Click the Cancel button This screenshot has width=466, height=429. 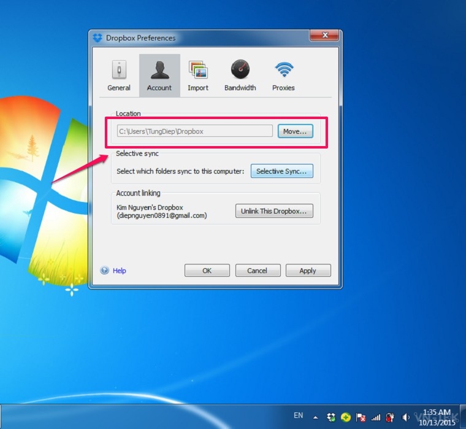pos(258,271)
